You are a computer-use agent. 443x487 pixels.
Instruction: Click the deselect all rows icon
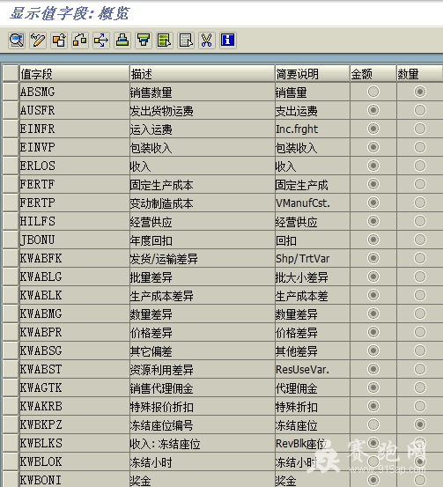186,40
